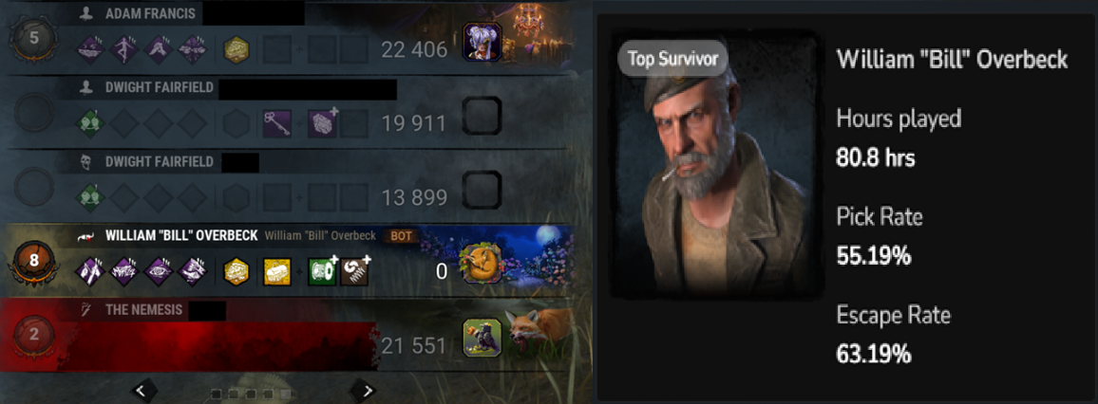The width and height of the screenshot is (1098, 404).
Task: Open Adam Francis's white-haired character badge
Action: tap(482, 42)
